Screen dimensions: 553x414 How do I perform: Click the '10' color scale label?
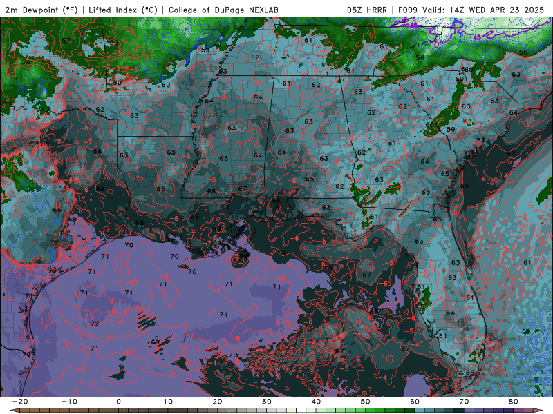point(168,402)
